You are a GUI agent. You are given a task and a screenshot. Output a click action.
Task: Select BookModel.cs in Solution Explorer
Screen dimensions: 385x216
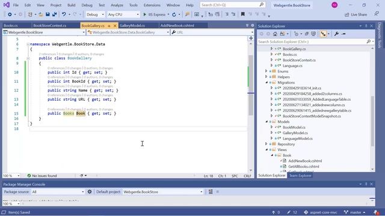(294, 127)
